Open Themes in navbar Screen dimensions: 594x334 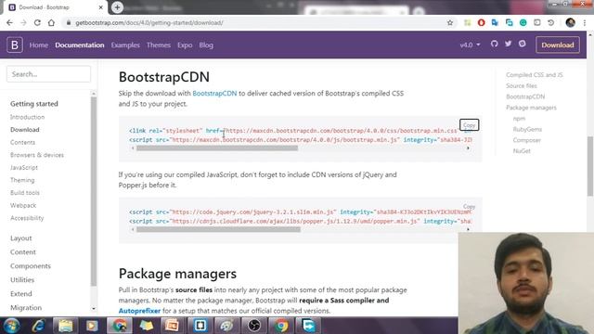point(159,45)
